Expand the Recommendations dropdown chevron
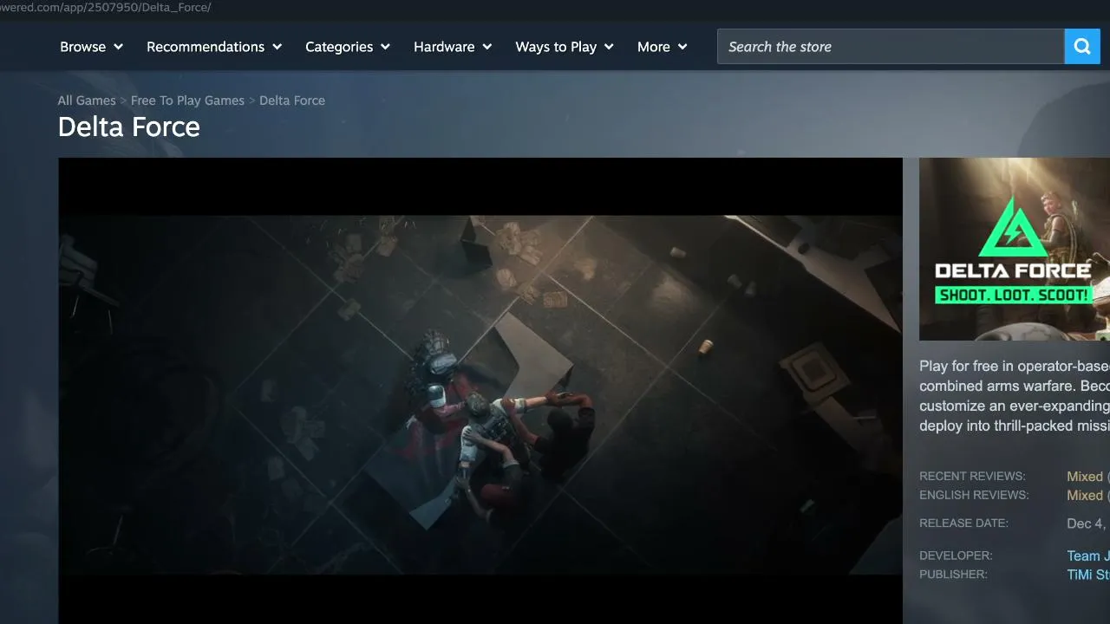The image size is (1110, 624). click(x=277, y=47)
